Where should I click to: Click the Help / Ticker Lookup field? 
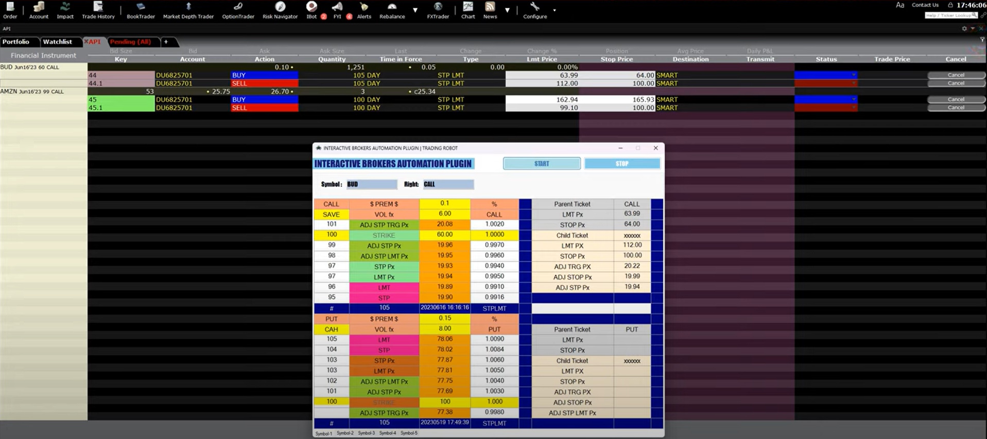click(951, 15)
